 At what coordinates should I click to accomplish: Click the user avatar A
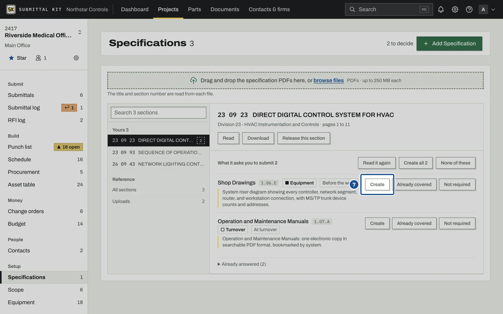click(483, 9)
